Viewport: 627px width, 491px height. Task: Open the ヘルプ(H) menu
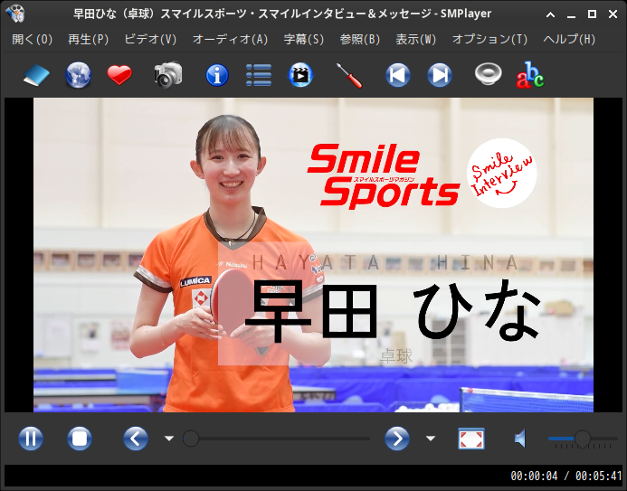pyautogui.click(x=569, y=39)
